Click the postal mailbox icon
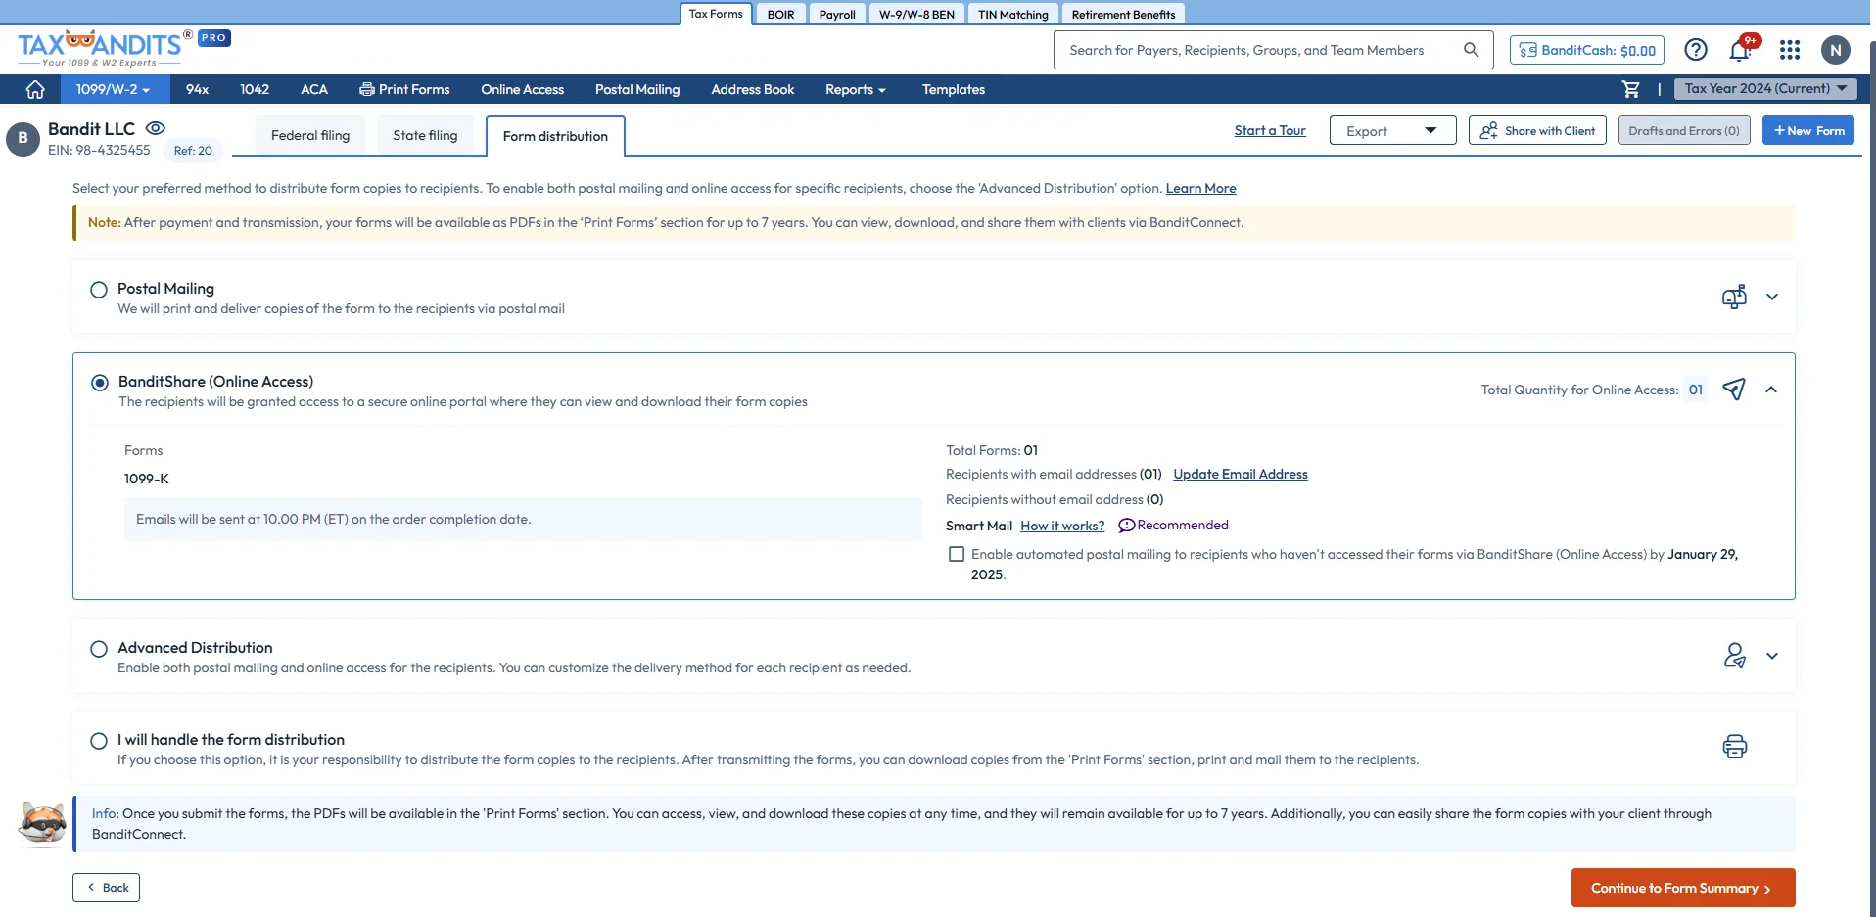 1734,297
